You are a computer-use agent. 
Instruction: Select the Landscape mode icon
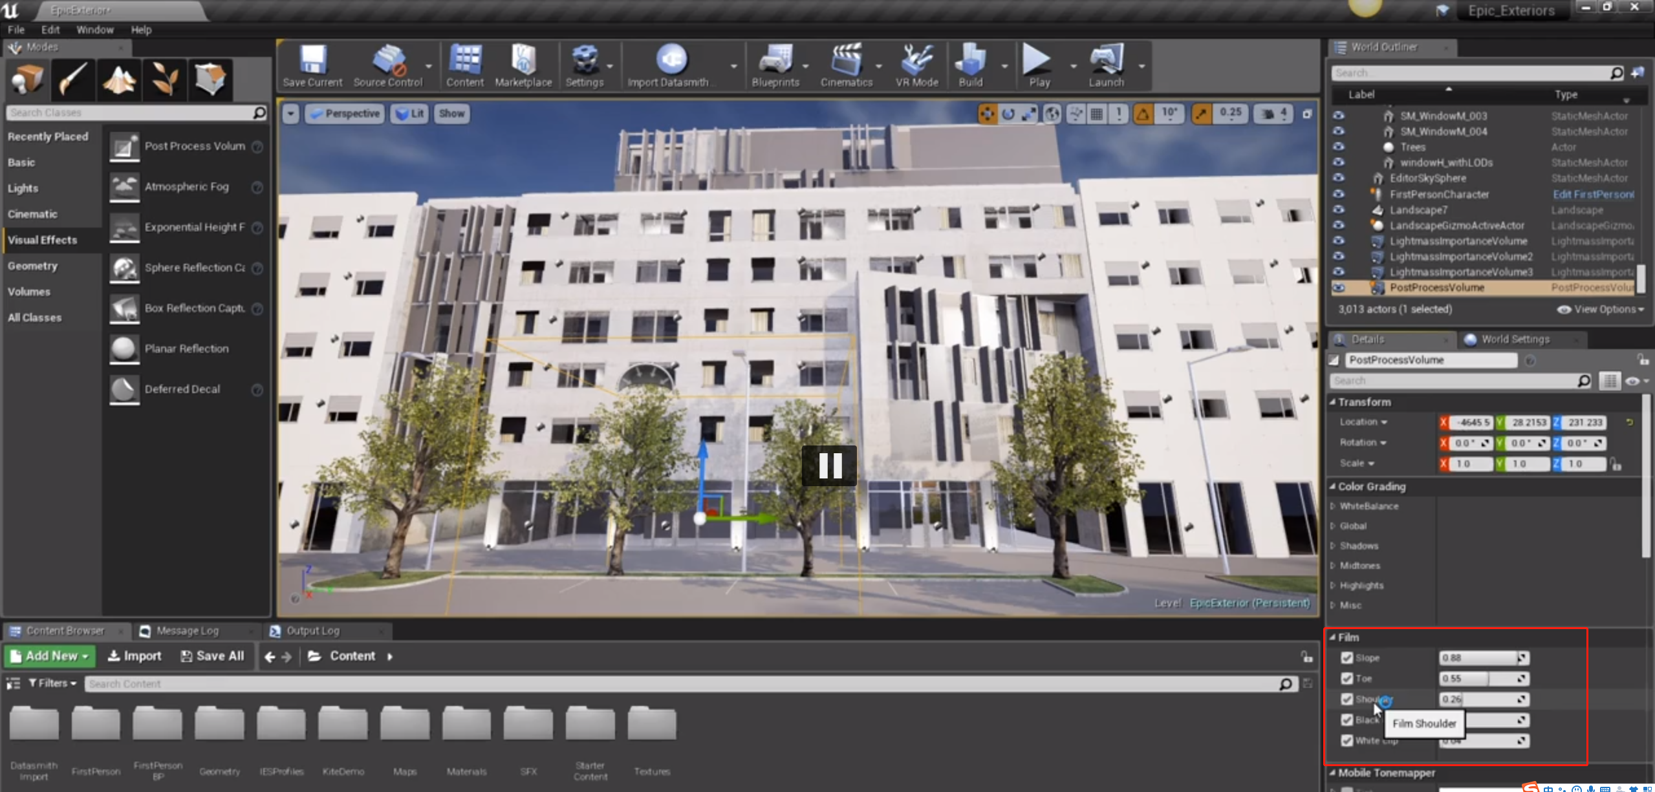pyautogui.click(x=119, y=80)
